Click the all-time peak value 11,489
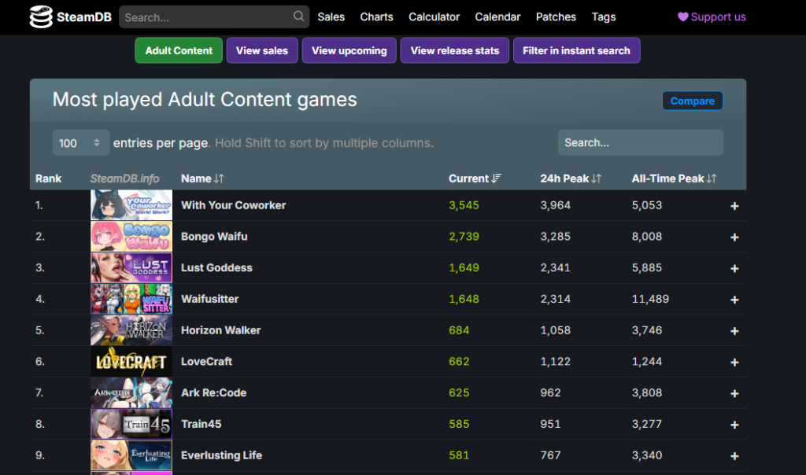The image size is (806, 475). click(650, 299)
